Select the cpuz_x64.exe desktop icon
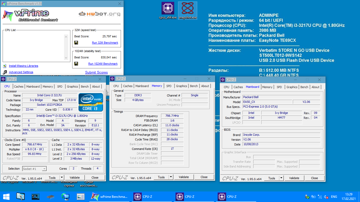This screenshot has width=360, height=202. click(168, 11)
